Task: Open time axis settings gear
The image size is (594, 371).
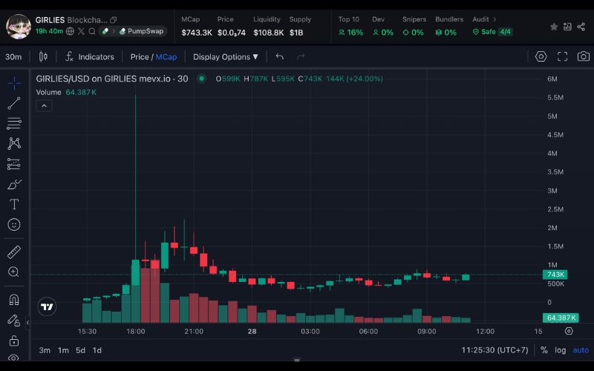Action: (569, 331)
